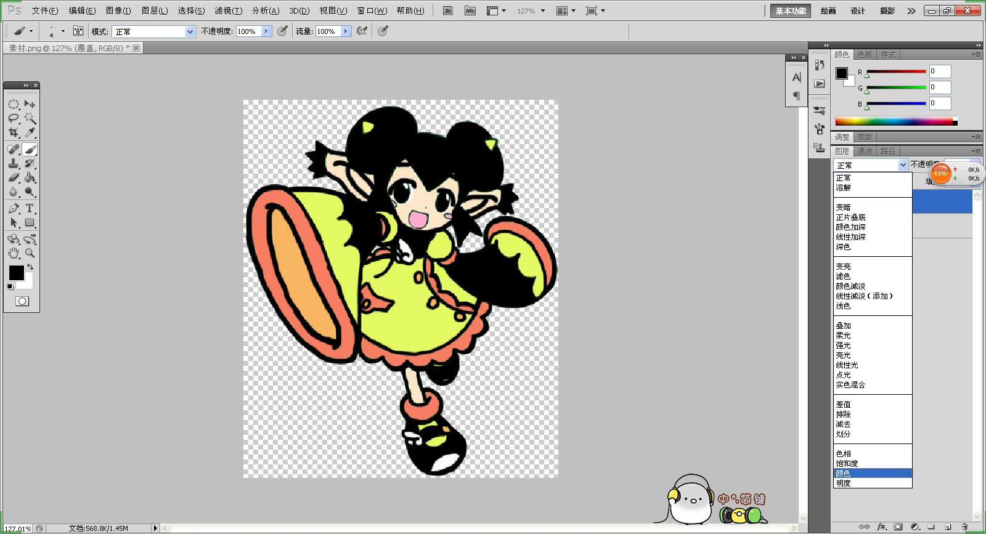Viewport: 986px width, 534px height.
Task: Open the 图像(I) menu
Action: click(118, 11)
